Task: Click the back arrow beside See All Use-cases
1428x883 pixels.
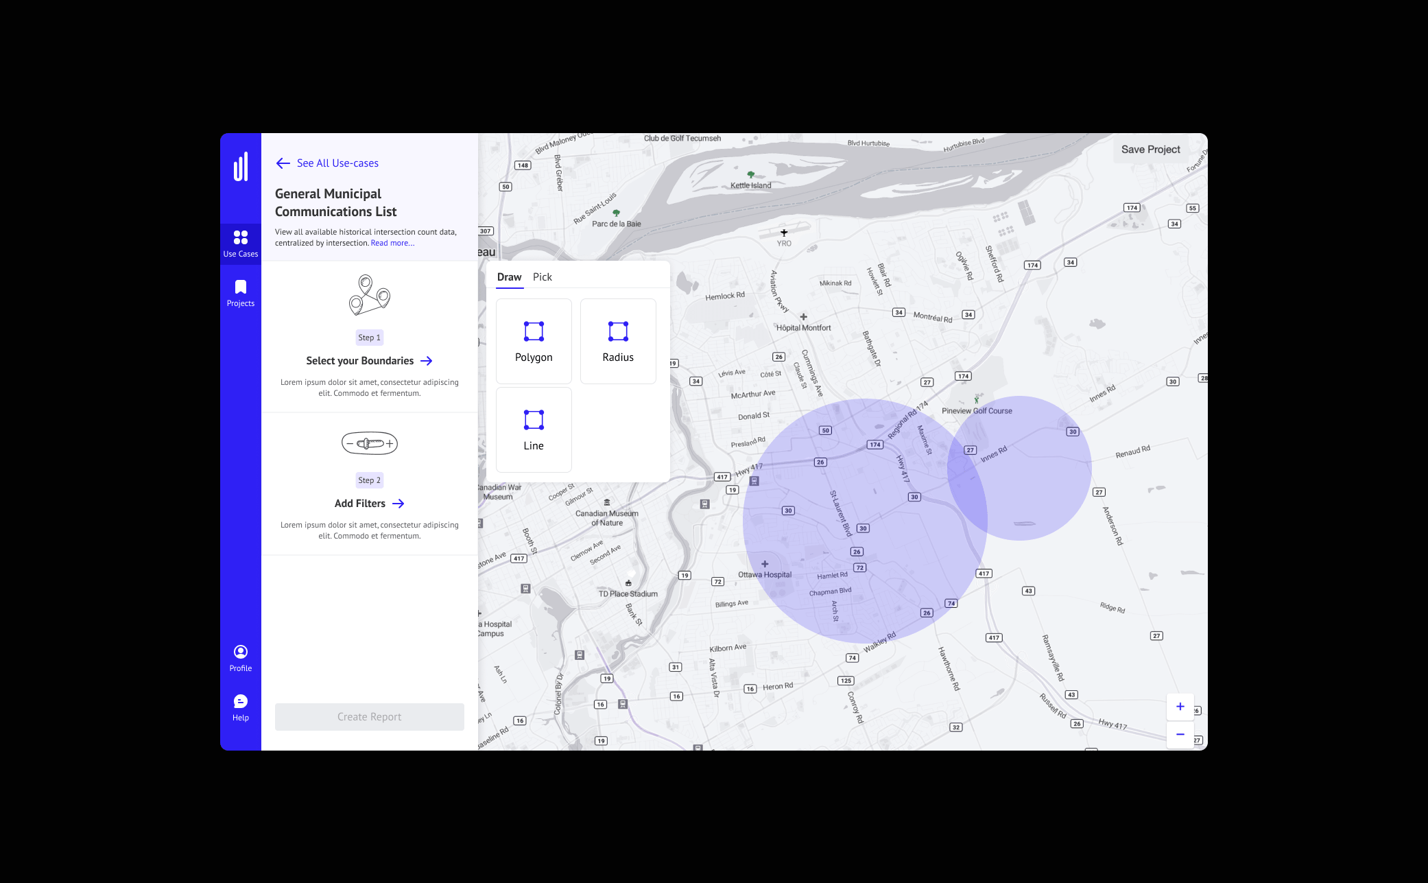Action: pyautogui.click(x=283, y=163)
